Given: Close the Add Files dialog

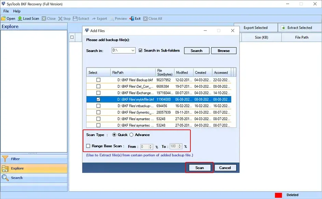Looking at the screenshot, I should 232,30.
